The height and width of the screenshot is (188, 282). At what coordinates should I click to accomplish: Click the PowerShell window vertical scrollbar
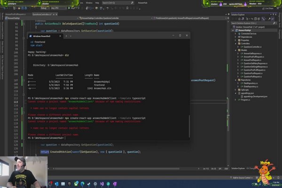[189, 126]
